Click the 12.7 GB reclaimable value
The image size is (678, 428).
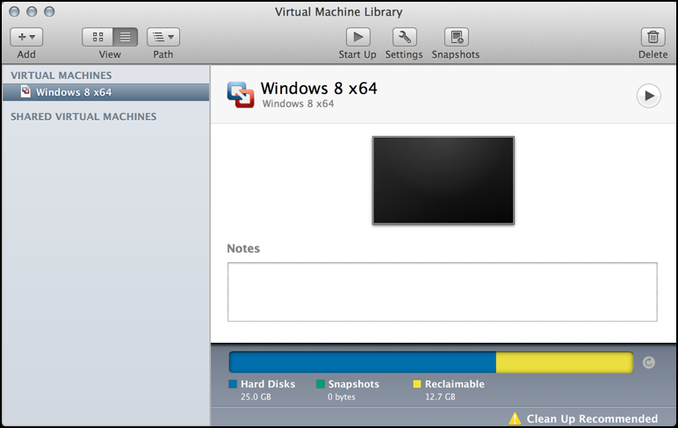pos(440,396)
